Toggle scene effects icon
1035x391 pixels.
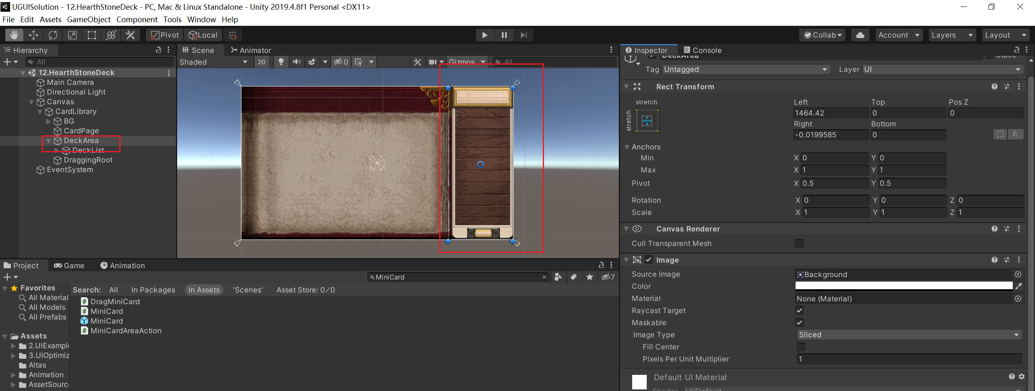click(x=312, y=62)
